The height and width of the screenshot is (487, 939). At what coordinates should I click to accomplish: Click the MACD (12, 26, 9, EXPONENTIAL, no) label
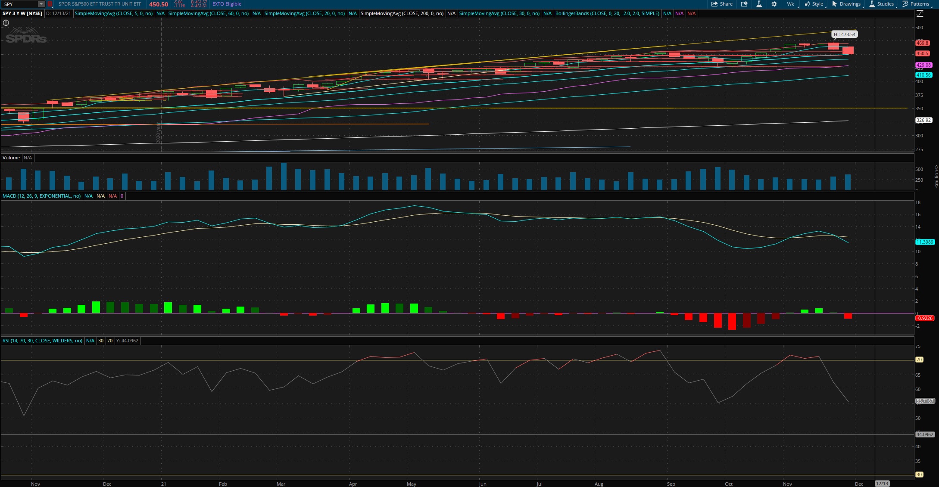[42, 196]
